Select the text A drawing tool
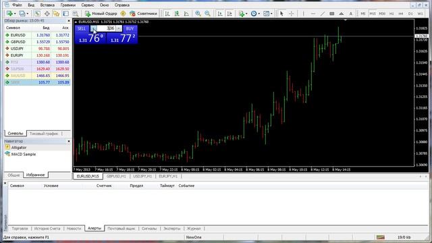This screenshot has width=432, height=243. (351, 13)
